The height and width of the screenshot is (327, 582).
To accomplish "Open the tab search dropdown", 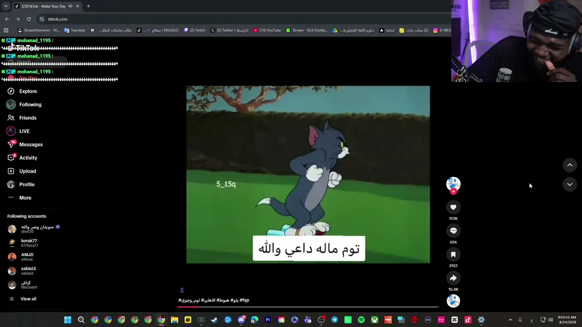I will click(x=6, y=6).
